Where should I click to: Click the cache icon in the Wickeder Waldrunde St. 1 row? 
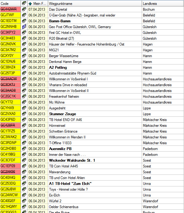(x=24, y=160)
